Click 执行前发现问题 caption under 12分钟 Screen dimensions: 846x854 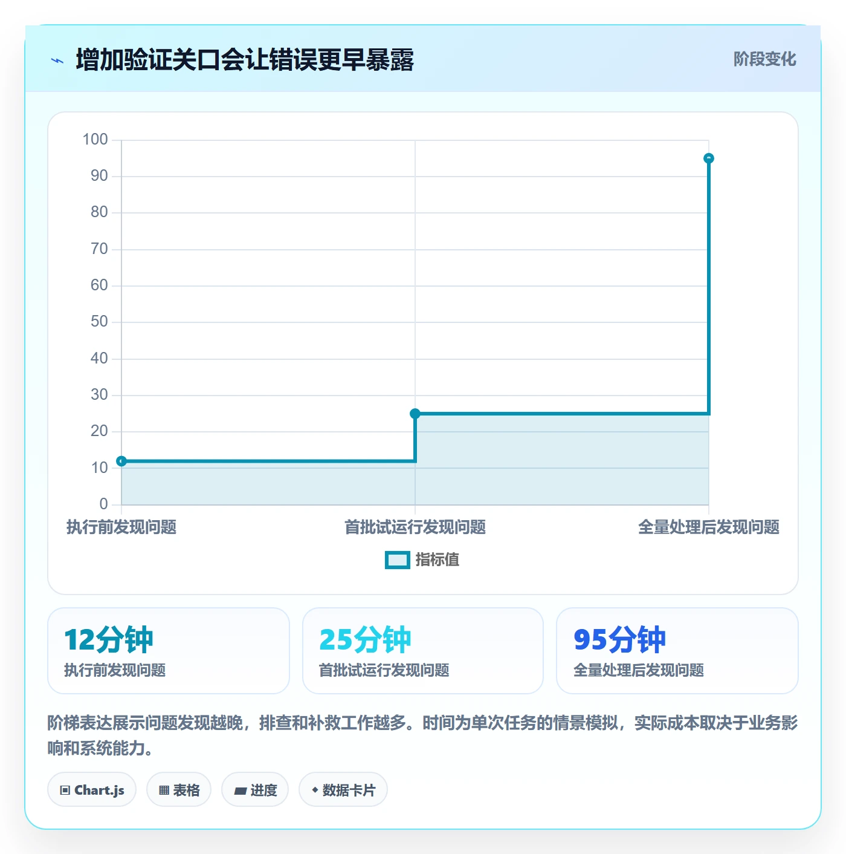[x=115, y=670]
